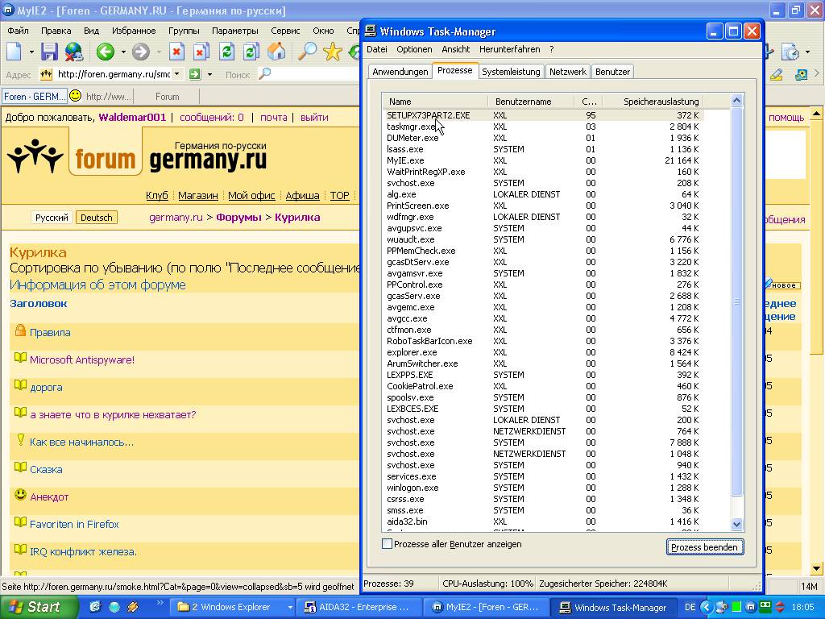Open the 'Microsoft Antispyware!' topic link

[x=82, y=359]
